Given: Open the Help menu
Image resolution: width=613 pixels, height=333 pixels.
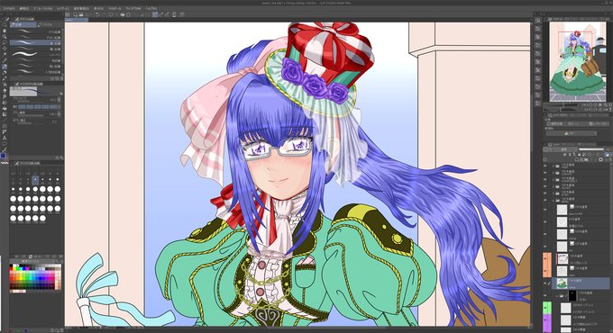Looking at the screenshot, I should (151, 8).
